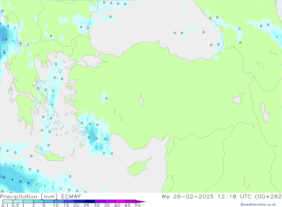Click the 0.1–0.5 mm legend color swatch
Image resolution: width=282 pixels, height=207 pixels.
pos(8,201)
